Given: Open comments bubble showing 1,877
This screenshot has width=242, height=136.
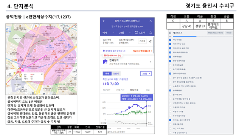Looking at the screenshot, I should pyautogui.click(x=140, y=33).
